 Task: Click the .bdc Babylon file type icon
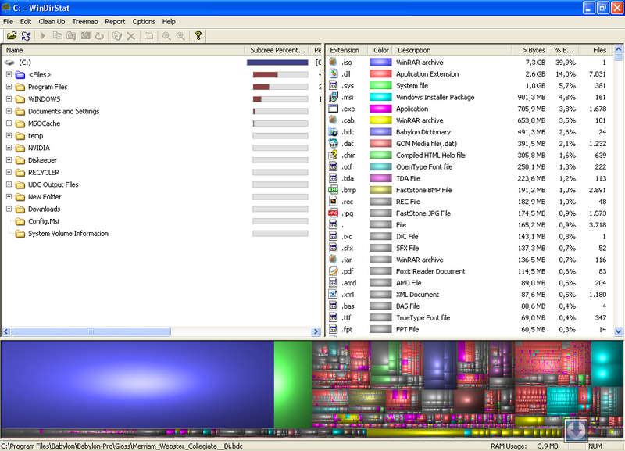coord(334,131)
